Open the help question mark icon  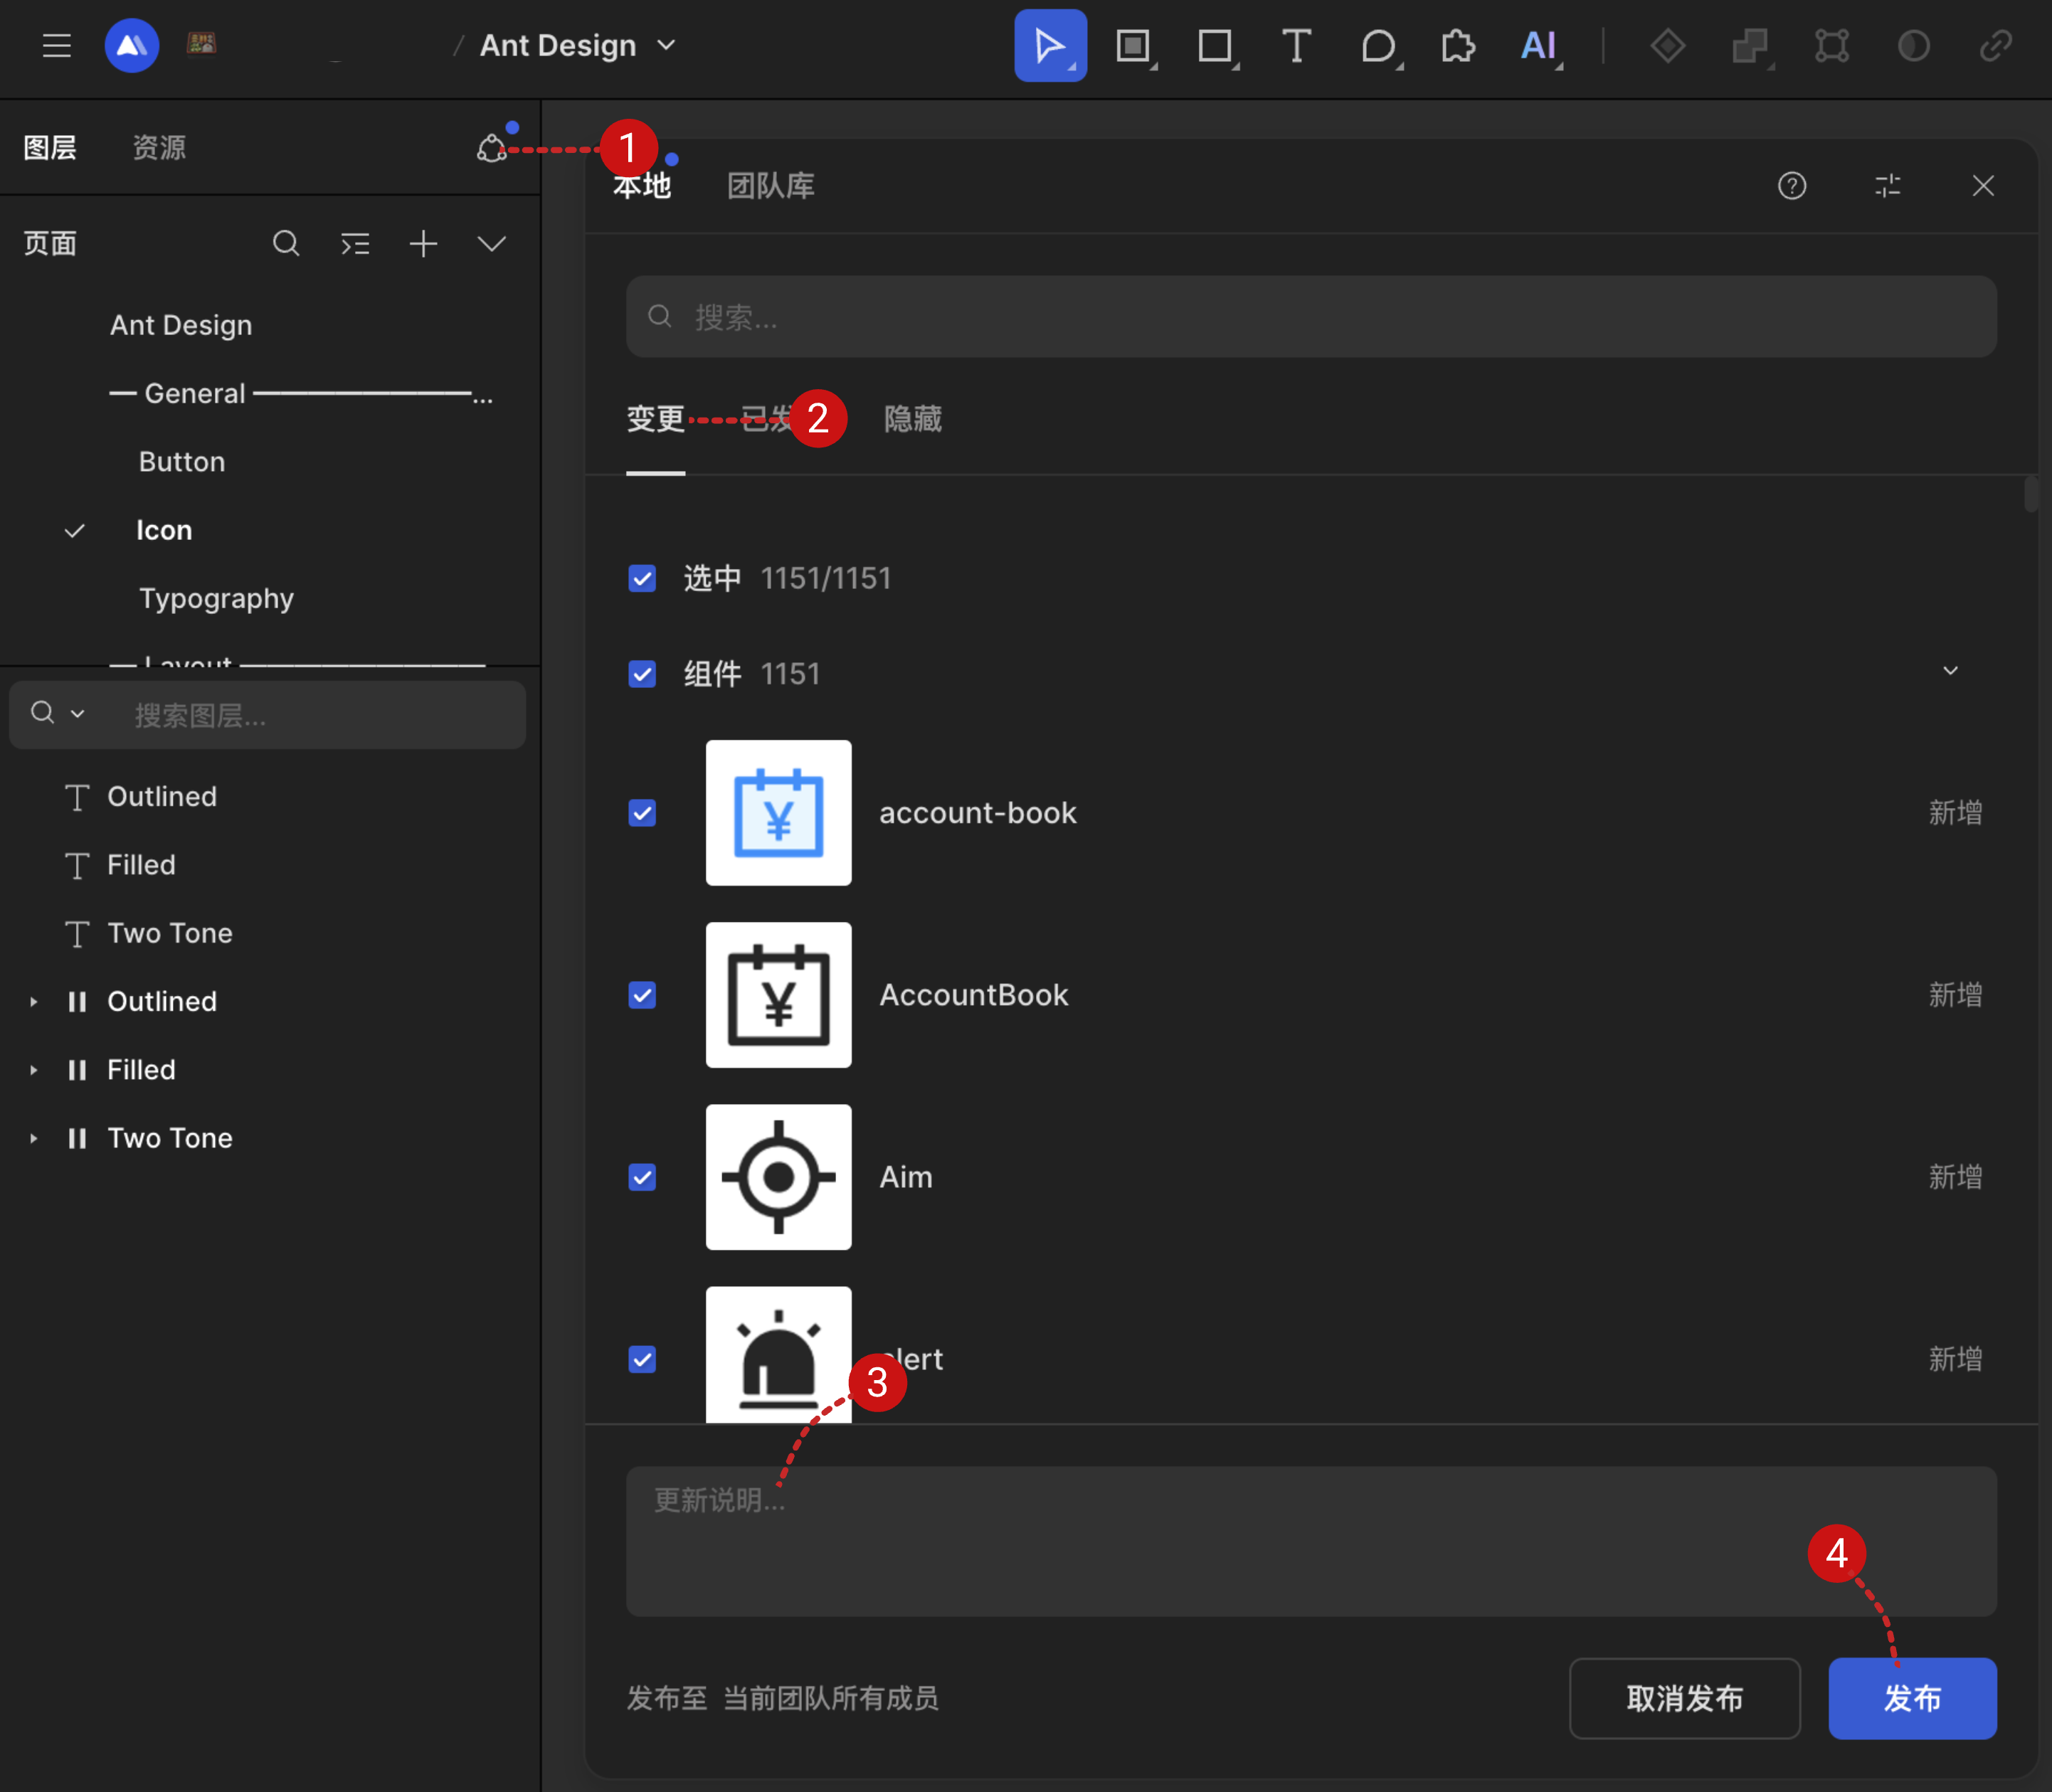tap(1792, 186)
